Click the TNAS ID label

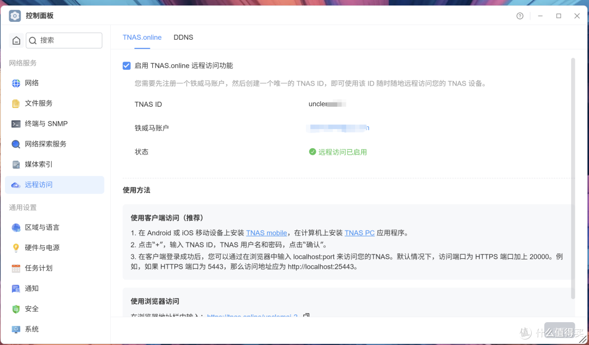click(x=148, y=104)
